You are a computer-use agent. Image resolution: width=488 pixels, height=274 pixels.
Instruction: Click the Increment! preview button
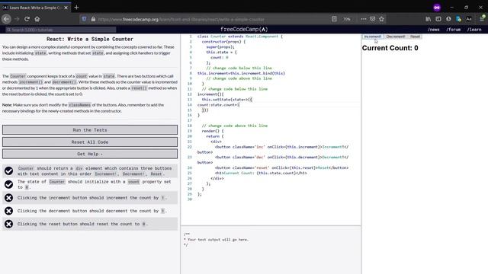click(373, 37)
